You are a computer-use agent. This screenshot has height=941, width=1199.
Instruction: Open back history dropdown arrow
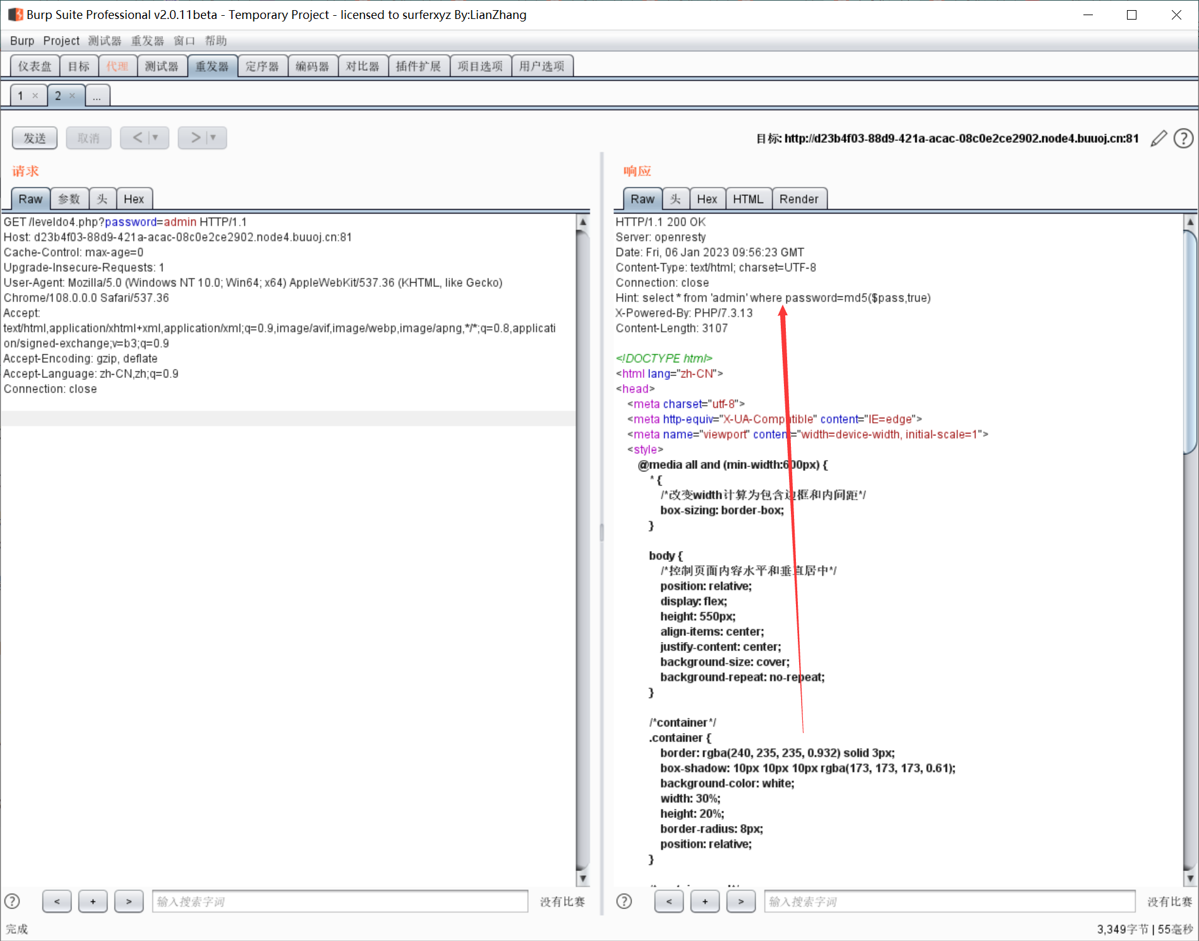[x=155, y=138]
